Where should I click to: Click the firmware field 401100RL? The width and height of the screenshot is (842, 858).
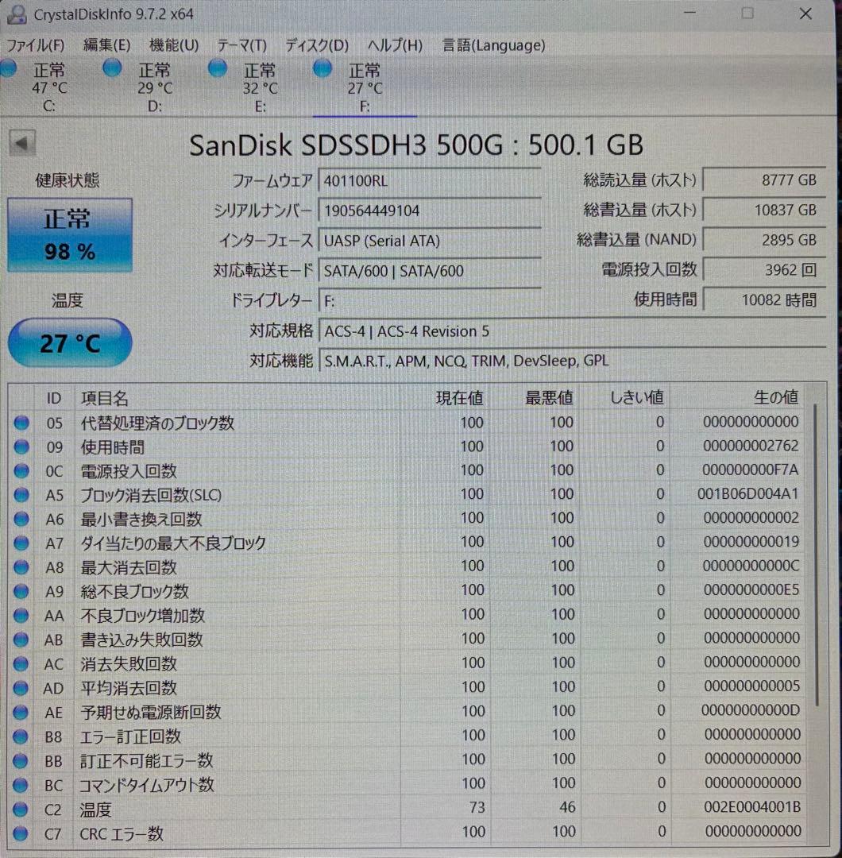coord(430,180)
